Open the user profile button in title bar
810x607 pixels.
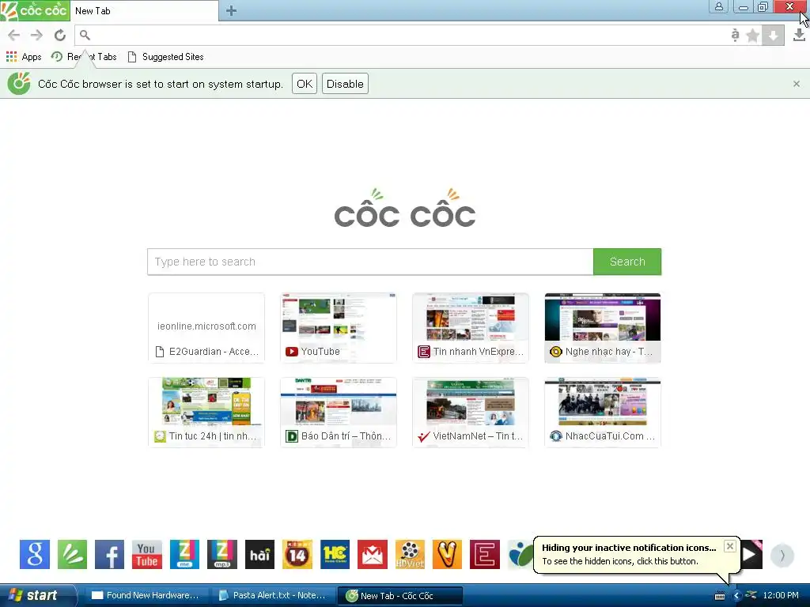(x=718, y=6)
